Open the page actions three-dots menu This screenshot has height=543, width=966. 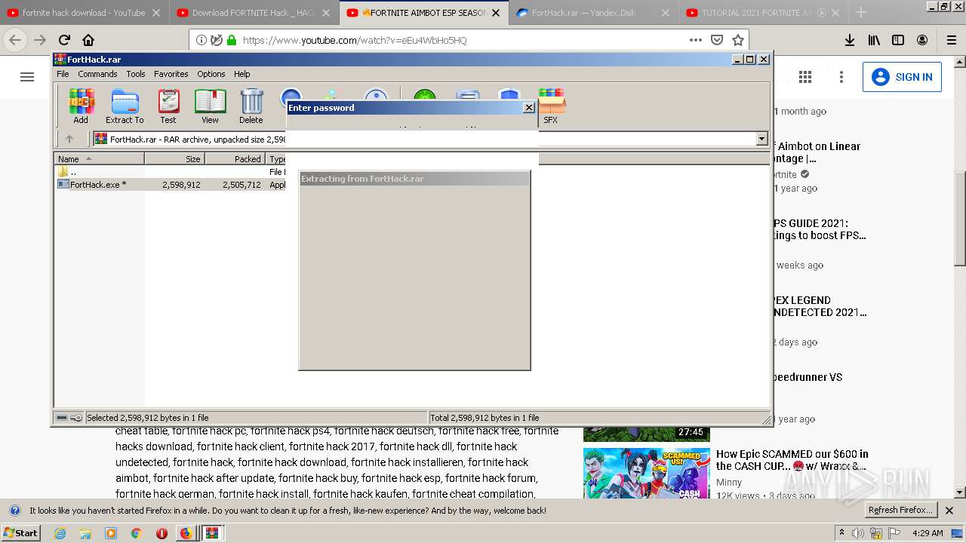pos(696,40)
